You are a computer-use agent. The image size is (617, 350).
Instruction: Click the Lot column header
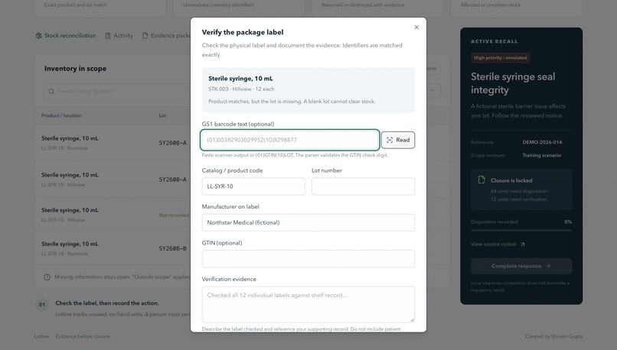pyautogui.click(x=162, y=115)
